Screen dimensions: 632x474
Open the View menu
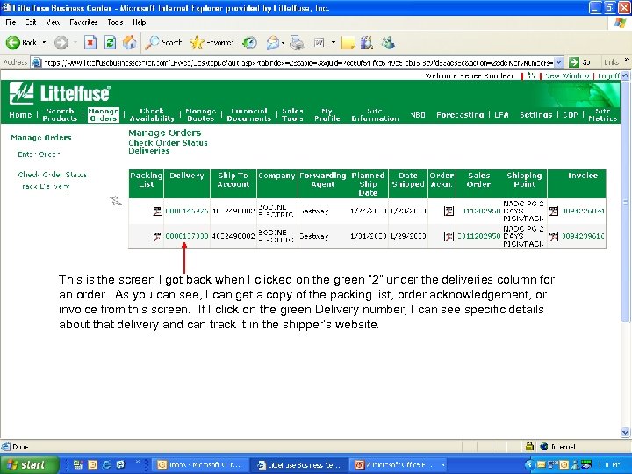(53, 22)
